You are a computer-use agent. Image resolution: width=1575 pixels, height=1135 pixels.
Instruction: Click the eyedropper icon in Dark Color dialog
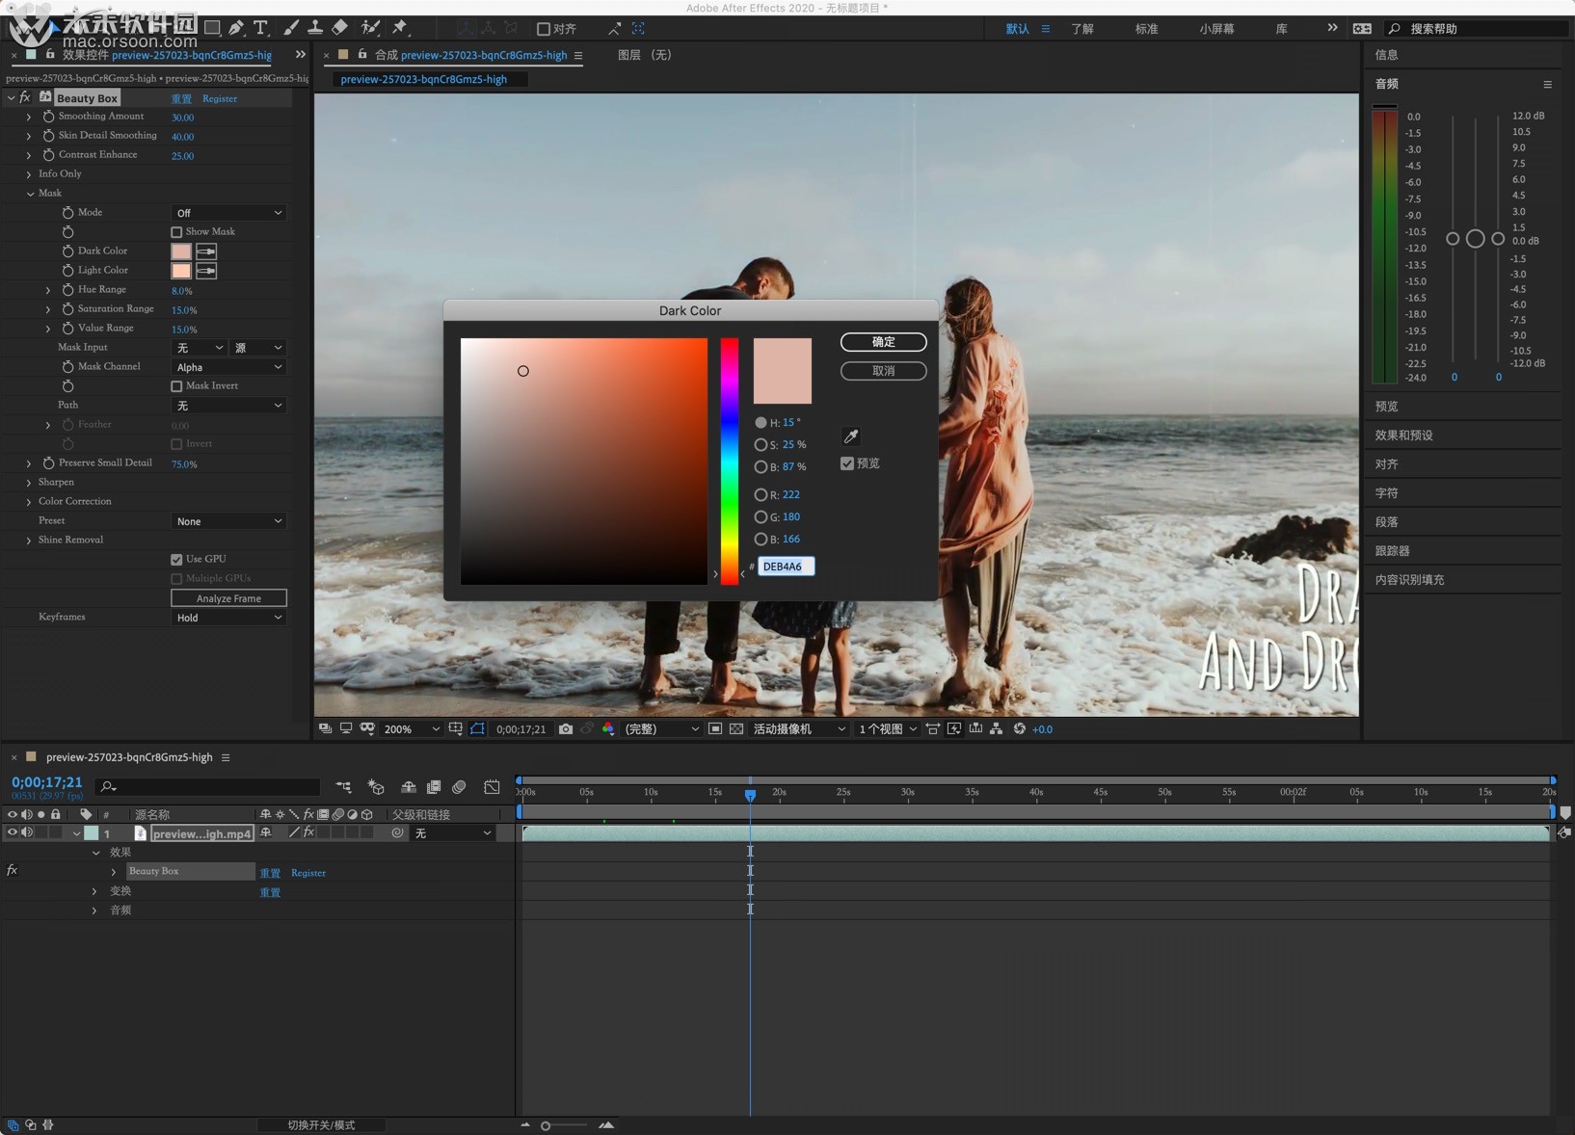851,436
